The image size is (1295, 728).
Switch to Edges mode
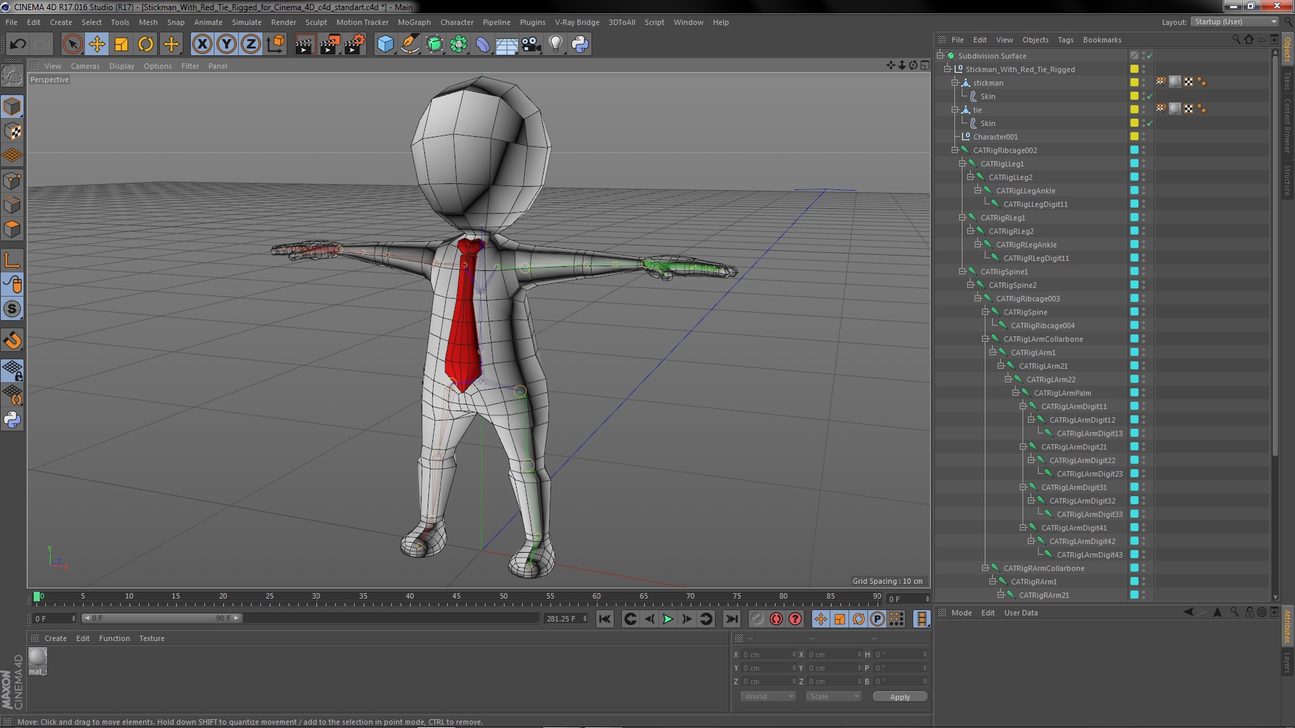12,205
